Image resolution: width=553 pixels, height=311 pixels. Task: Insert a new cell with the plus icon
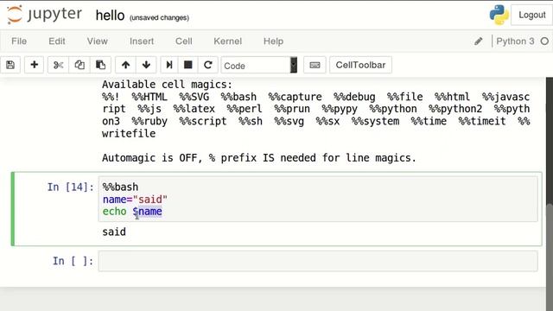[x=35, y=65]
